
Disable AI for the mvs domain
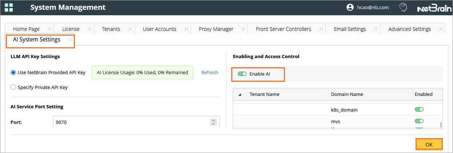[419, 121]
